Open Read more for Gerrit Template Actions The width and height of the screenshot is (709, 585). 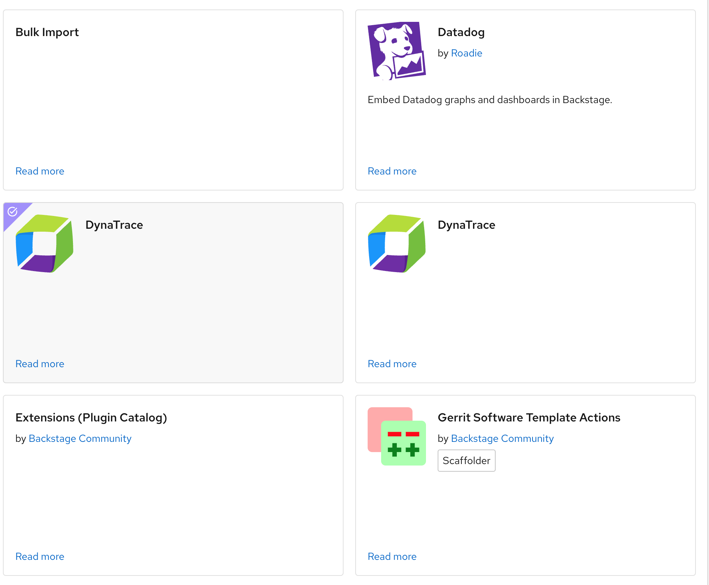point(392,557)
